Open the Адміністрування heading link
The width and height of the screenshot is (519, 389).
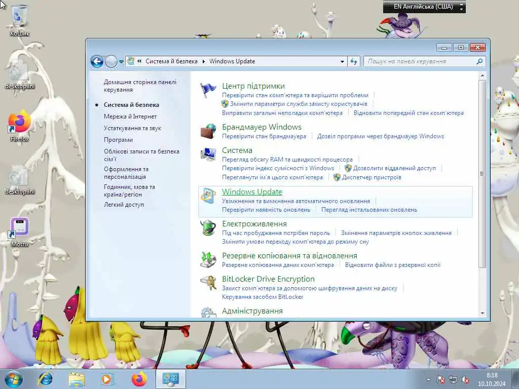point(252,311)
